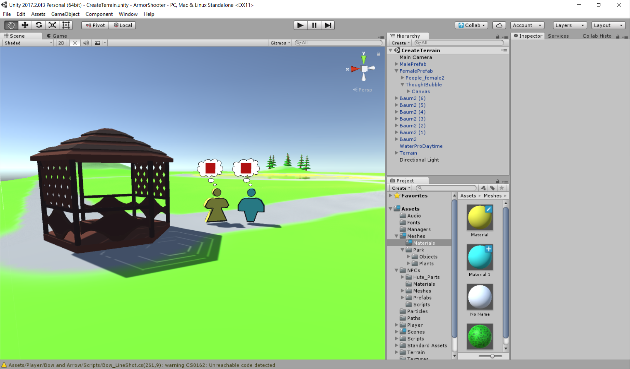Adjust the Project thumbnail size slider

pyautogui.click(x=492, y=356)
